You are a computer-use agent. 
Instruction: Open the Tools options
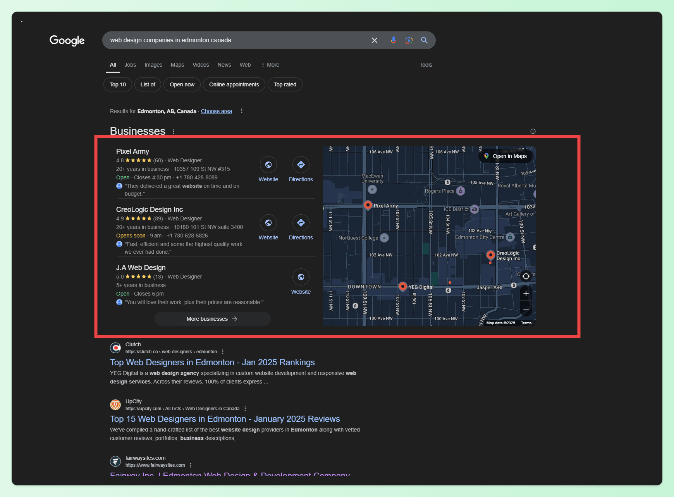tap(426, 65)
